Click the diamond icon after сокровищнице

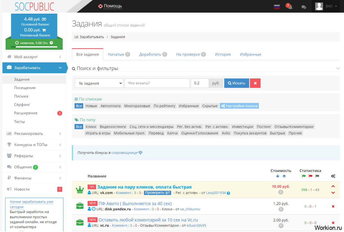click(140, 153)
